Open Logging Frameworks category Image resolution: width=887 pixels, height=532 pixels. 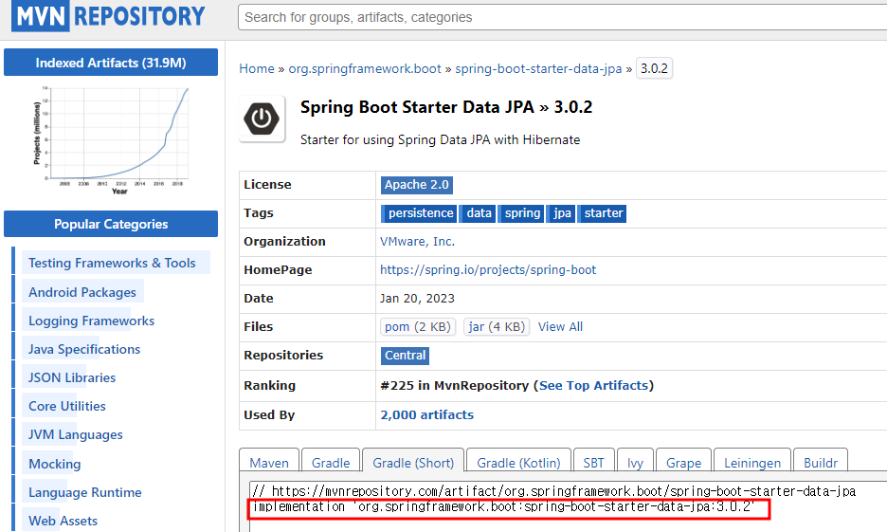pos(92,321)
